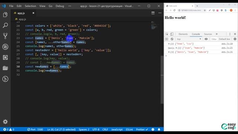
Task: Close the app.js editor tab
Action: tap(33, 13)
